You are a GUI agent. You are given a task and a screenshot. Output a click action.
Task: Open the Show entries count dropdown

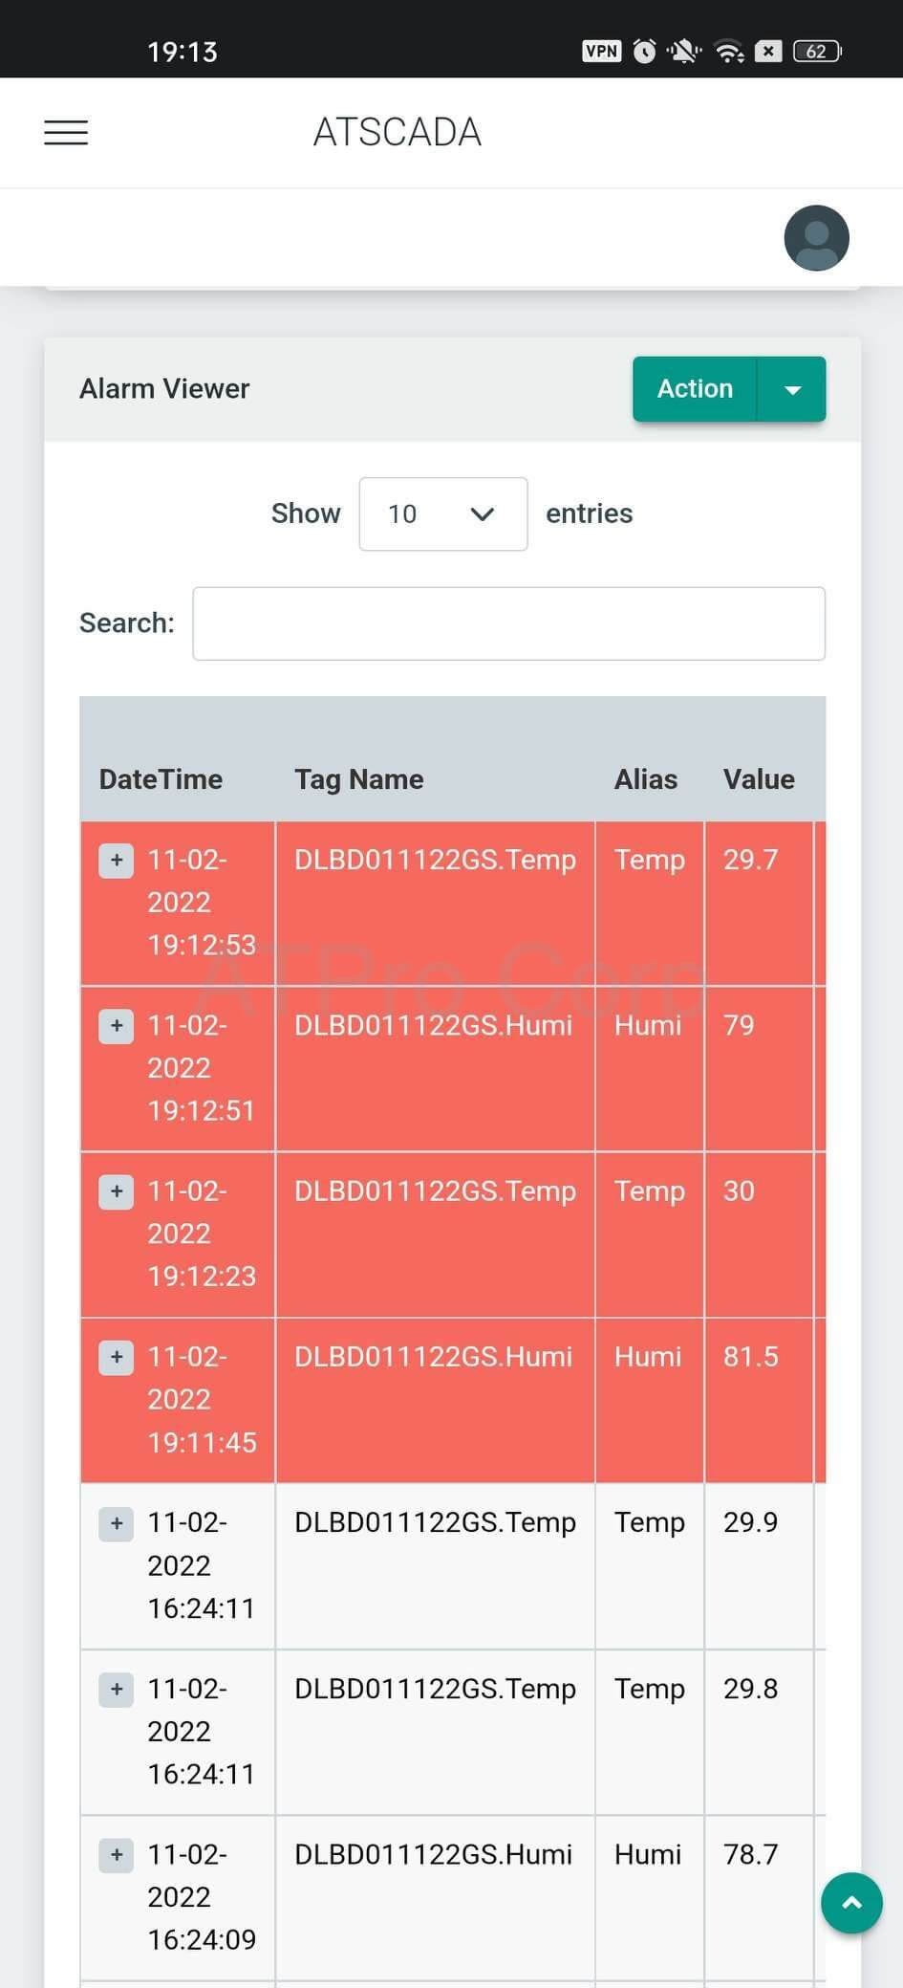click(x=442, y=514)
